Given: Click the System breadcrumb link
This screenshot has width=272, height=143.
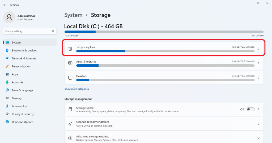Looking at the screenshot, I should tap(73, 15).
